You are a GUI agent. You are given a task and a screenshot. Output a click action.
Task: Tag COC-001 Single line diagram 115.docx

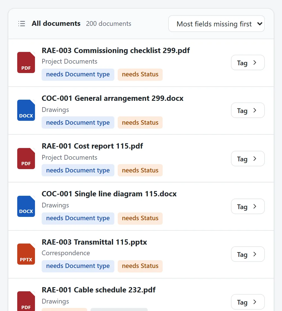(248, 206)
